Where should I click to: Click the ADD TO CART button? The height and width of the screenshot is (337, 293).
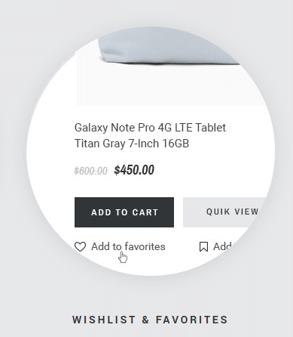pyautogui.click(x=124, y=212)
